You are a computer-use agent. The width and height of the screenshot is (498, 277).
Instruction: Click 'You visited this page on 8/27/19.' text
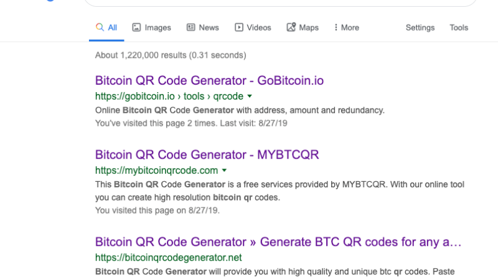point(157,210)
